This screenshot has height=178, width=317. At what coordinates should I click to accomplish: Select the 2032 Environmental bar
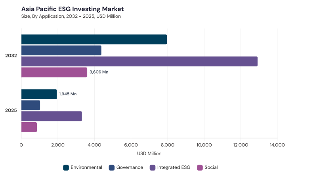[x=94, y=39]
